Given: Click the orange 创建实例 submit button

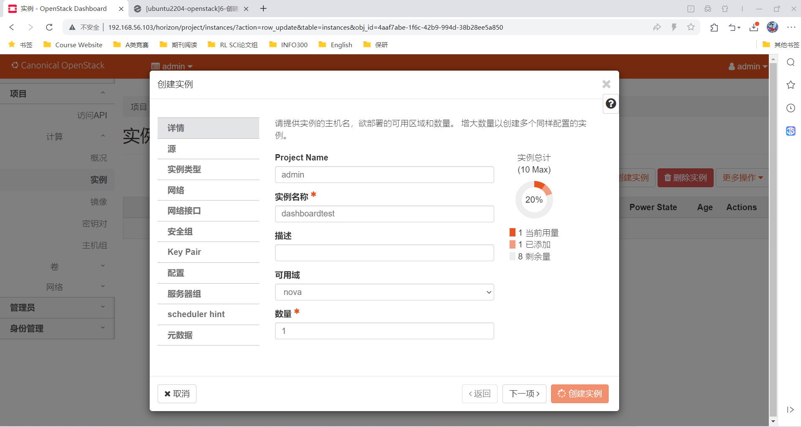Looking at the screenshot, I should (x=579, y=394).
